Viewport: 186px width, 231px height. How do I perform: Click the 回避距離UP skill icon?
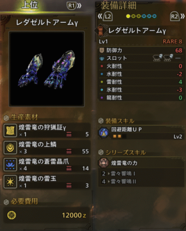[x=104, y=133]
